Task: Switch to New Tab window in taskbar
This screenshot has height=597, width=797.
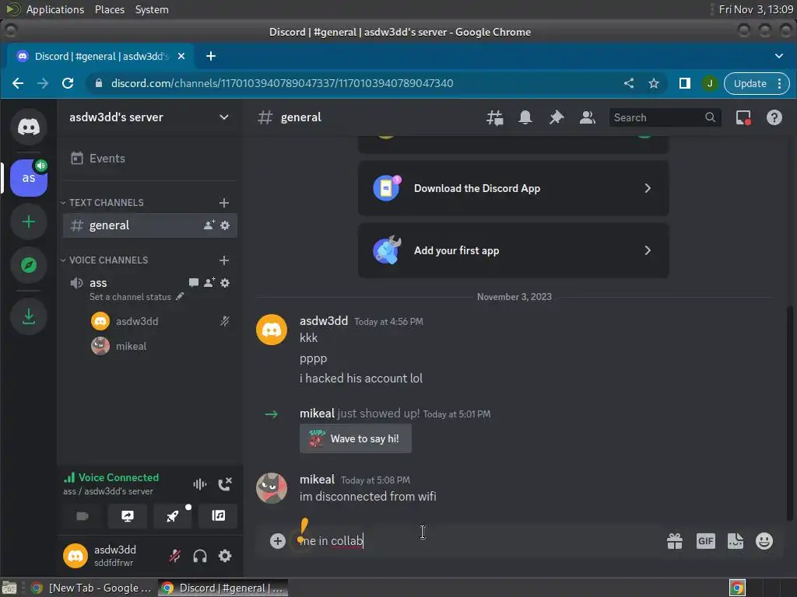Action: [x=92, y=588]
